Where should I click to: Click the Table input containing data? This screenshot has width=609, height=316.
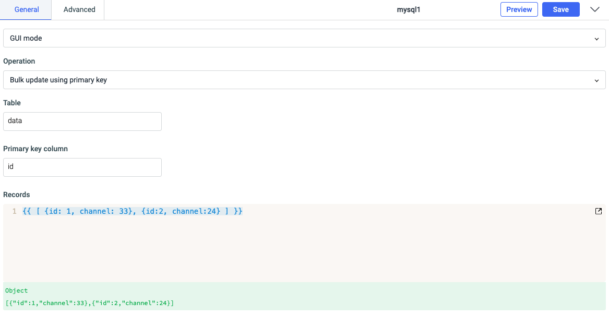click(82, 121)
